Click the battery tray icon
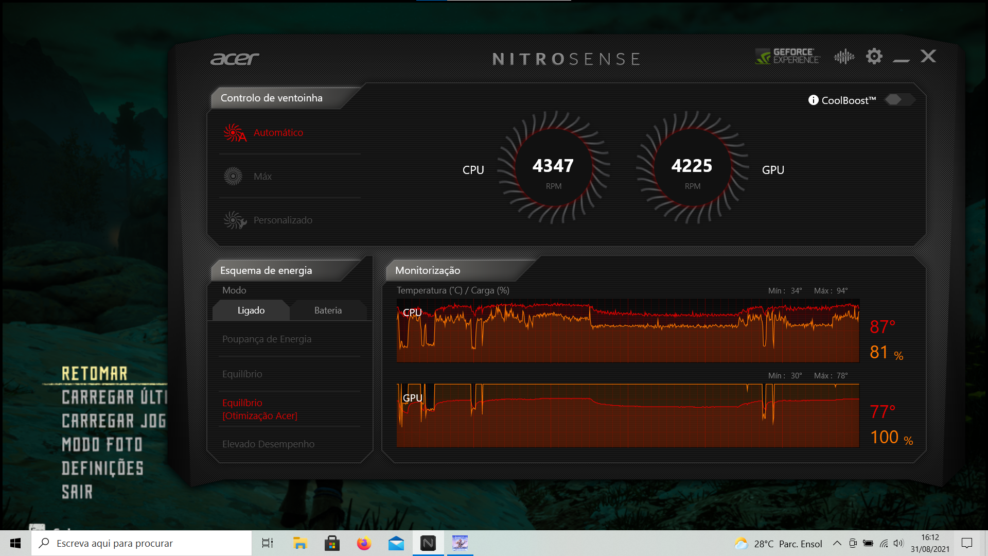 (x=868, y=543)
